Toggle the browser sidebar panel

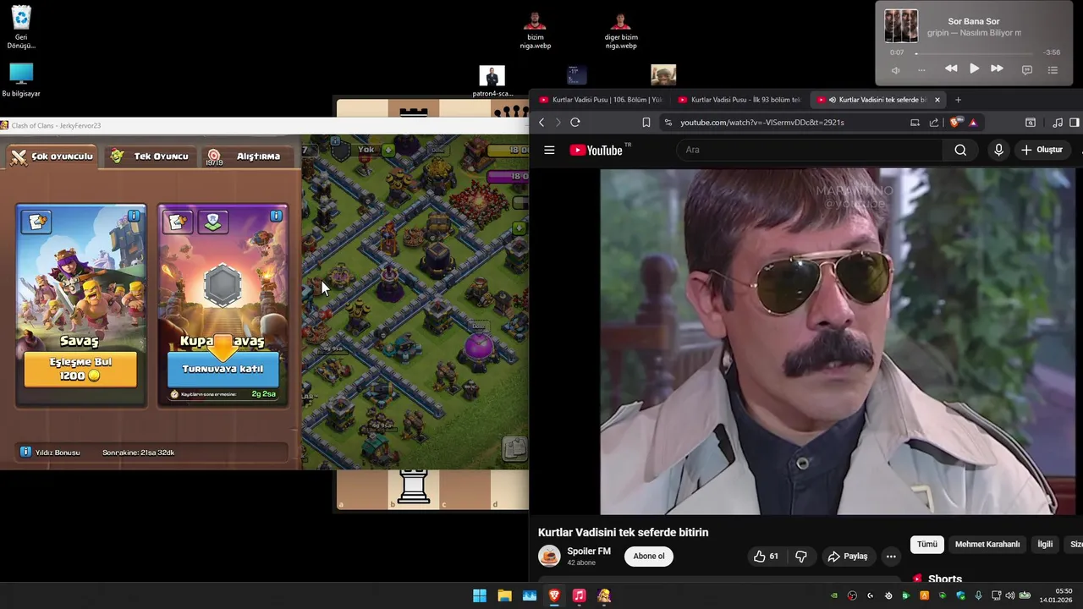point(1075,123)
